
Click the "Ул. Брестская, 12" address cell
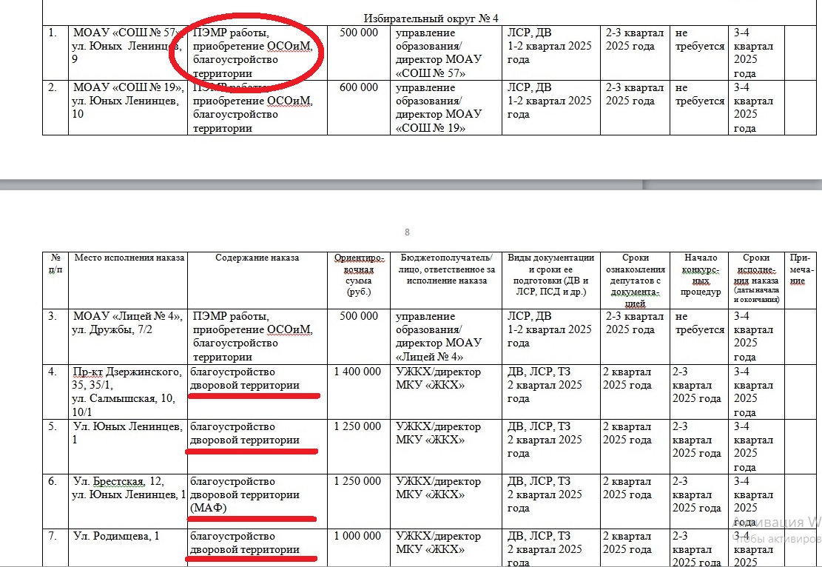pos(127,488)
